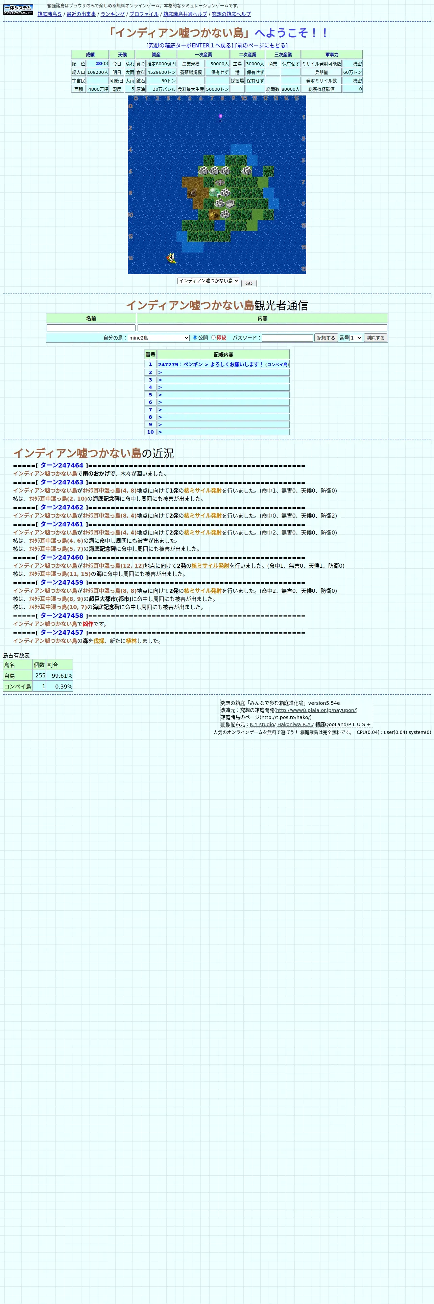The image size is (434, 1304).
Task: Click the city tile right of the green dome
Action: (225, 192)
